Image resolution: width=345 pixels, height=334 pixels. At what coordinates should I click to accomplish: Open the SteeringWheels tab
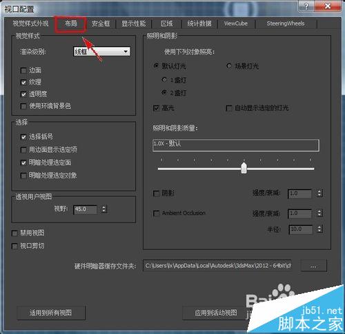286,23
